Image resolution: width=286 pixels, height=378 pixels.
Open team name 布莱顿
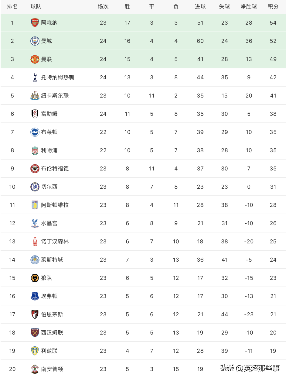click(49, 132)
